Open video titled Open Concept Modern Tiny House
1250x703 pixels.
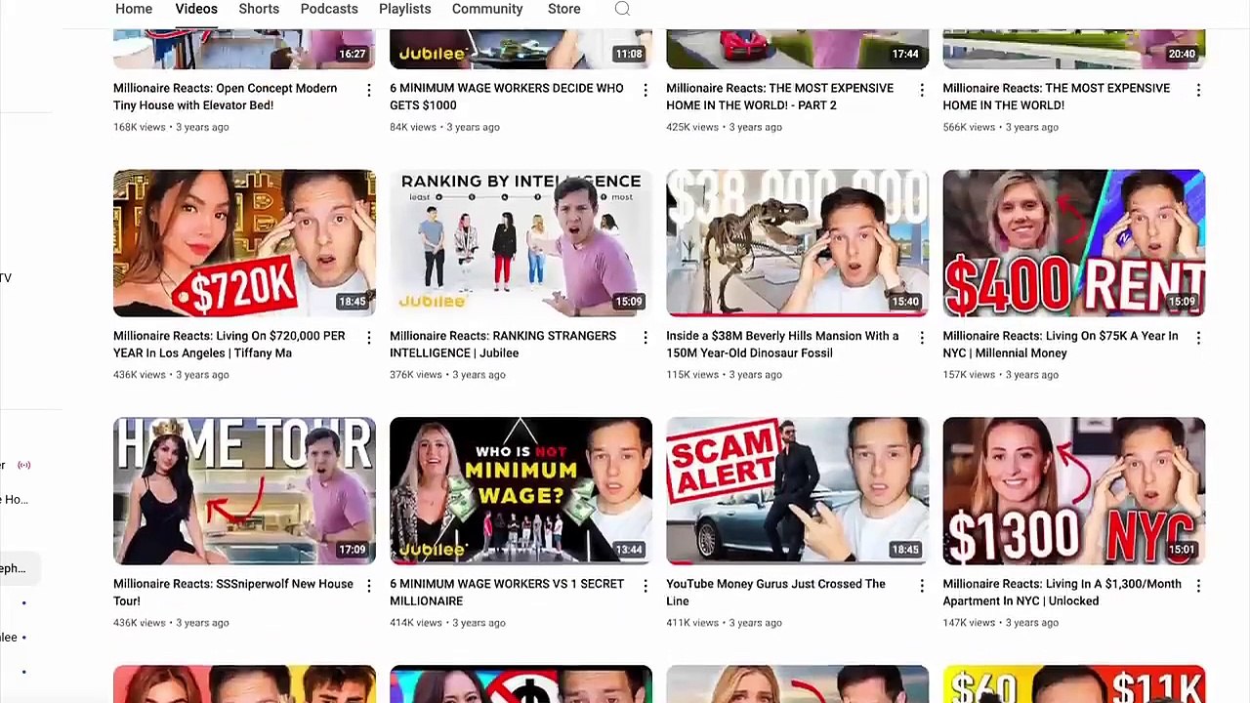(226, 97)
